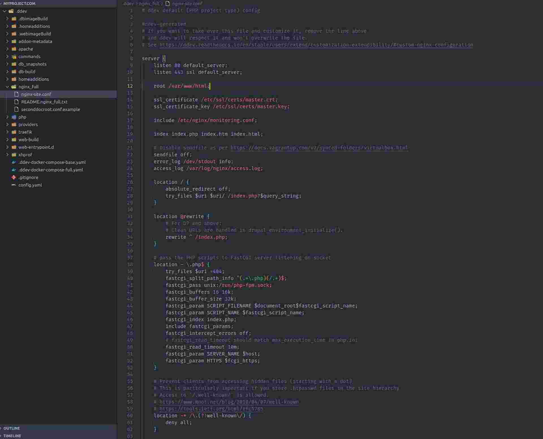Click the db-build folder icon

coord(14,72)
